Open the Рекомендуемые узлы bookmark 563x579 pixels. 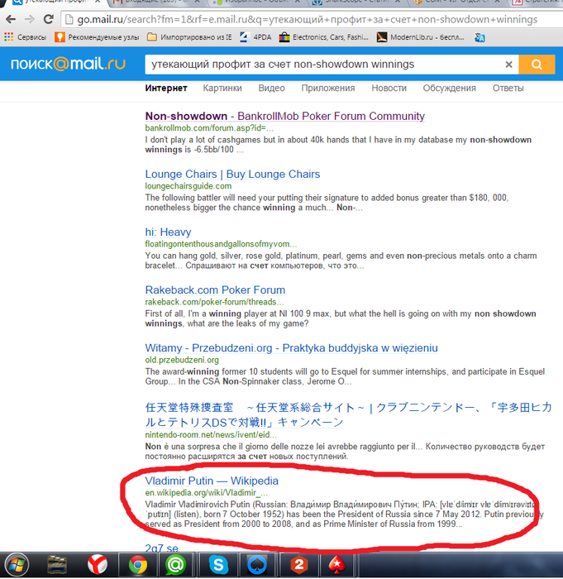[97, 37]
